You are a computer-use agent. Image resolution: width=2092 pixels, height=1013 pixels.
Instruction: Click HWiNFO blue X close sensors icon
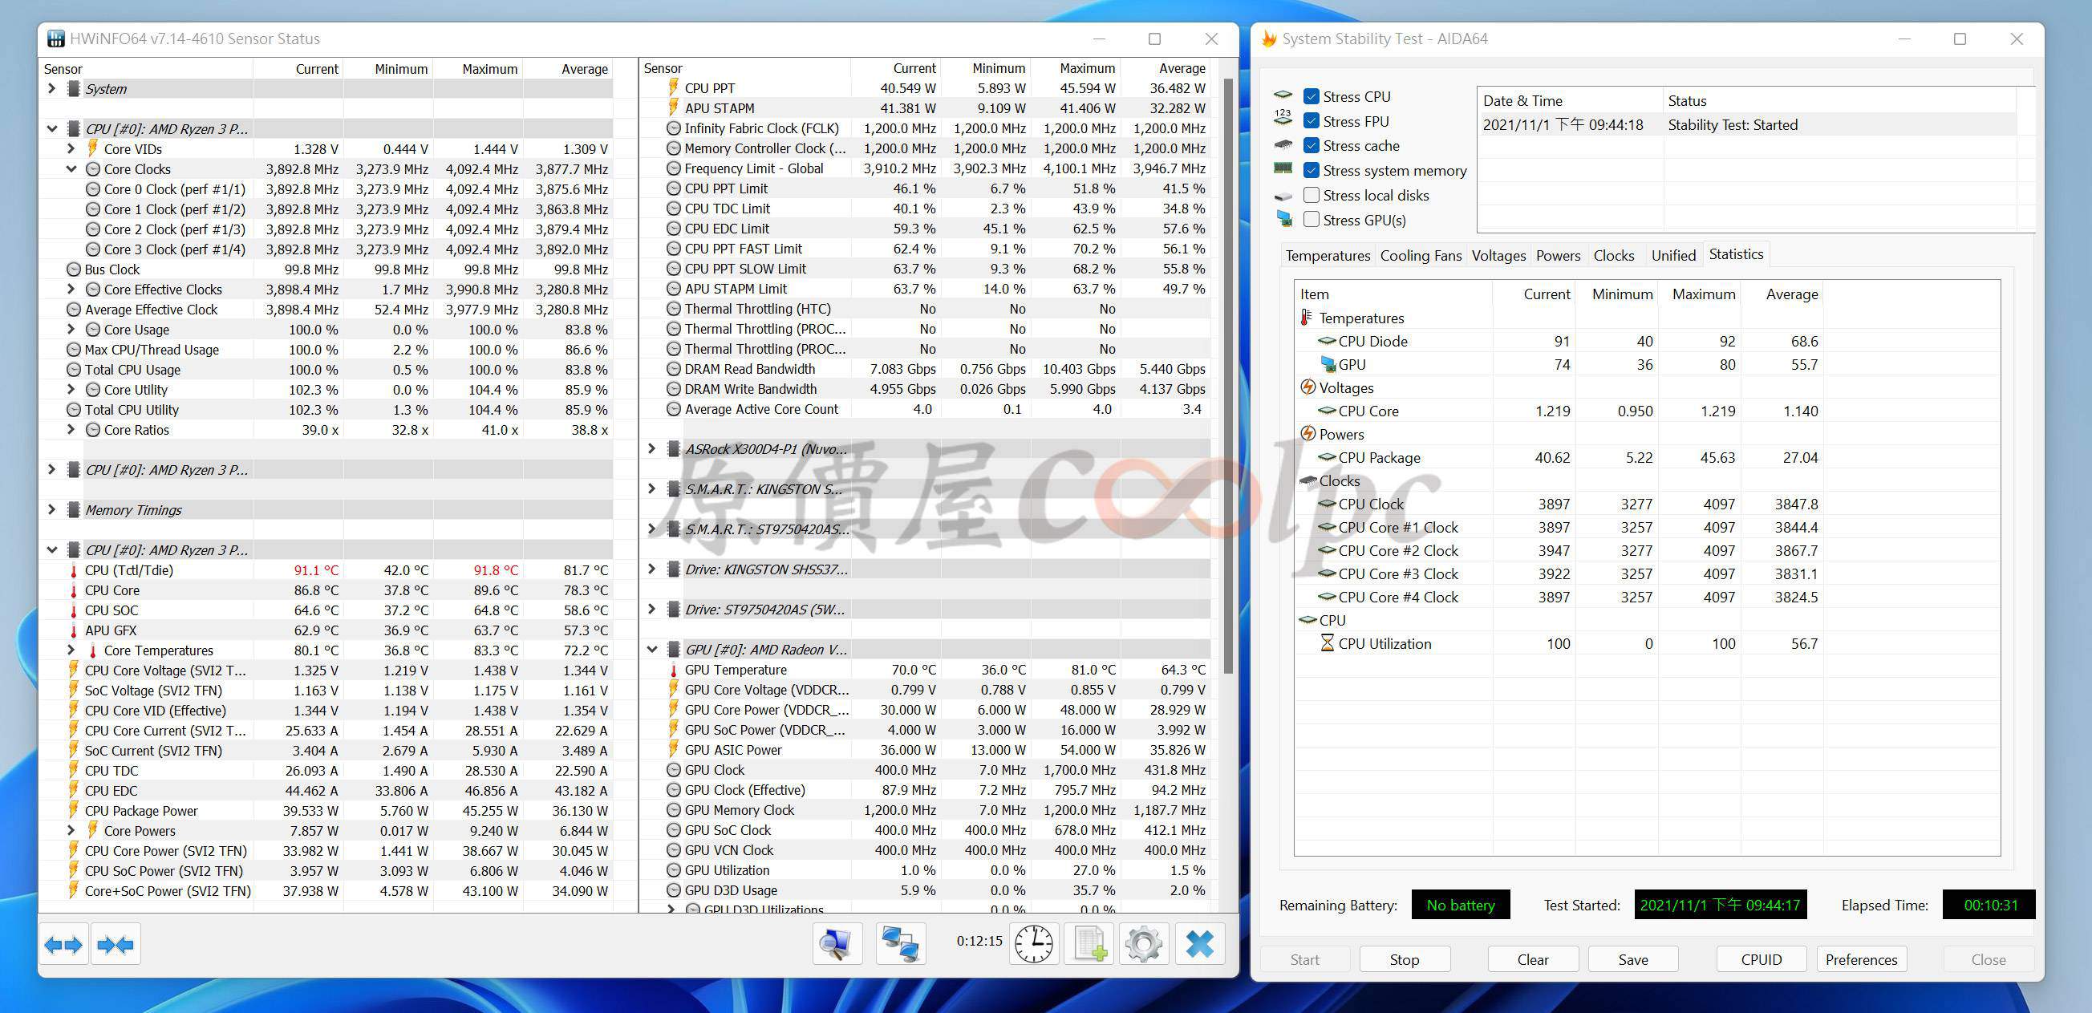1199,944
